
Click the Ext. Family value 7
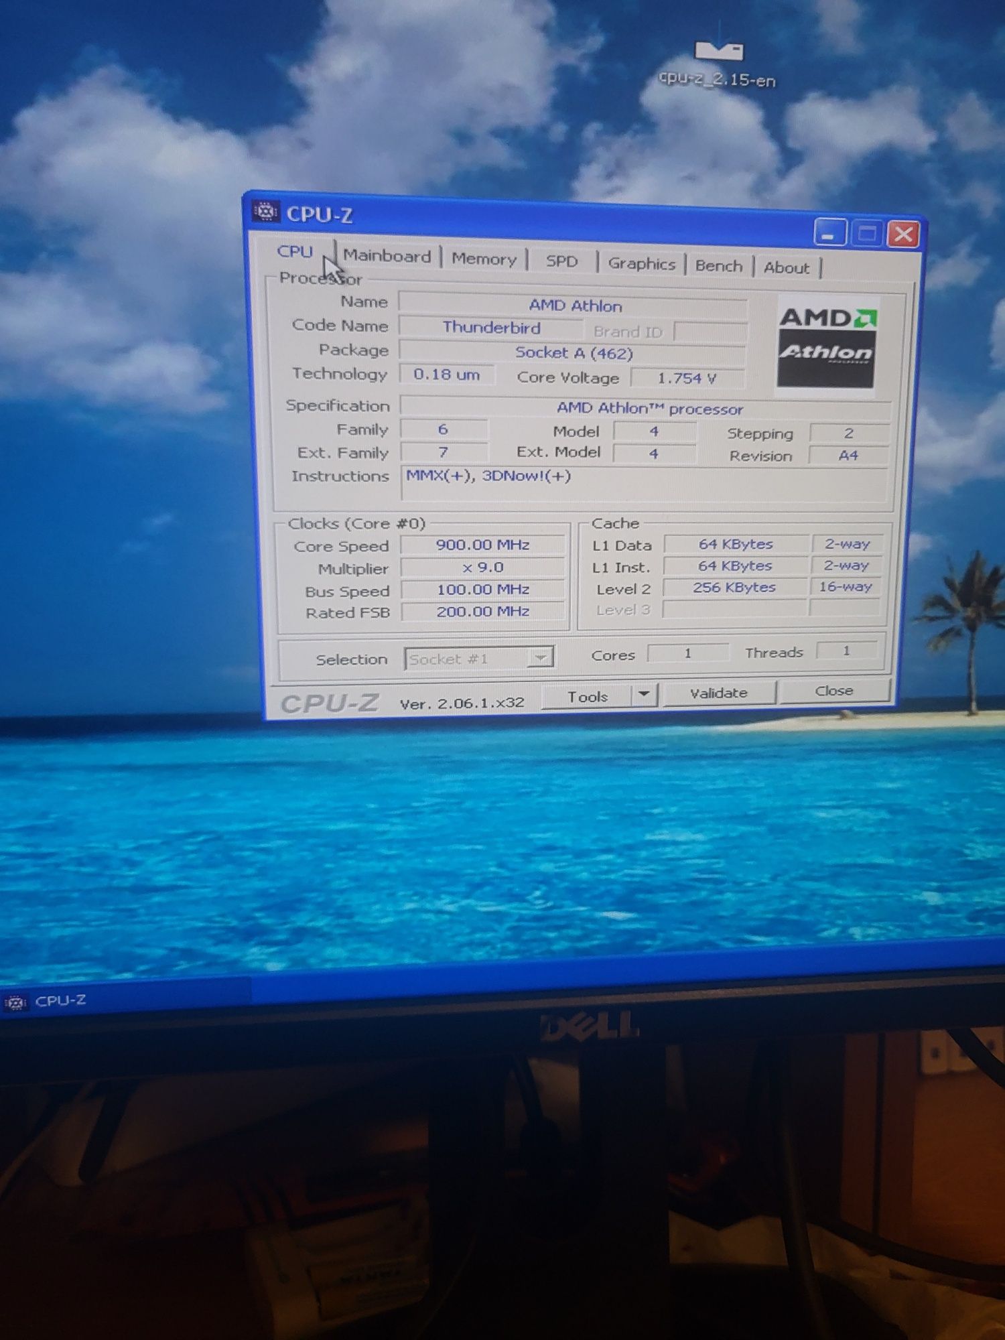pos(444,452)
